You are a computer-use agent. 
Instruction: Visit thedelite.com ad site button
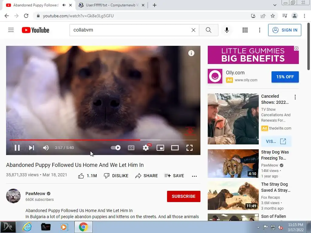point(276,141)
